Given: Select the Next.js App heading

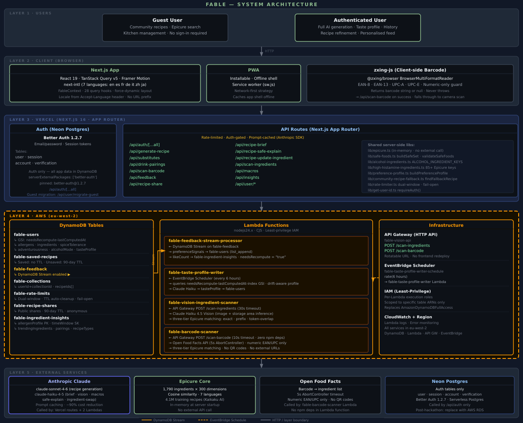Looking at the screenshot, I should tap(105, 70).
